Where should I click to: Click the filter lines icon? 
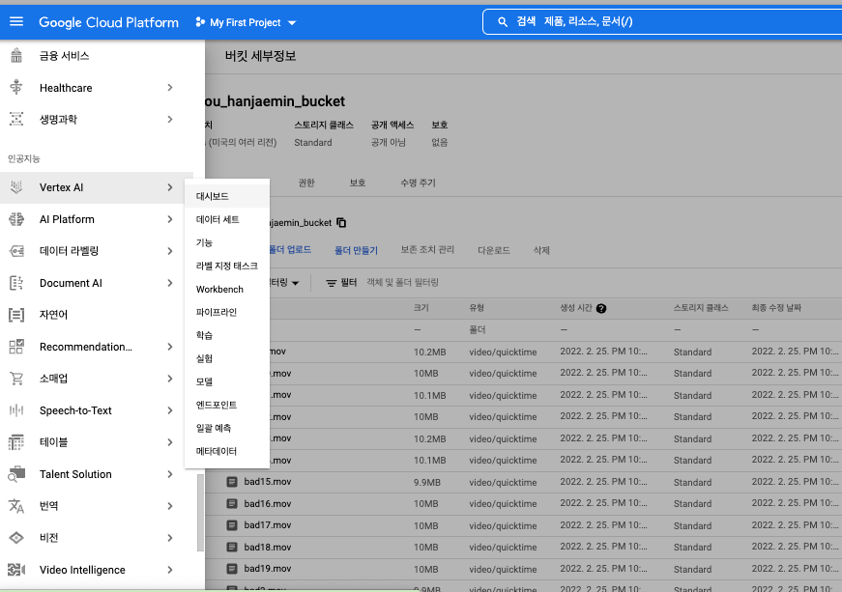coord(332,283)
